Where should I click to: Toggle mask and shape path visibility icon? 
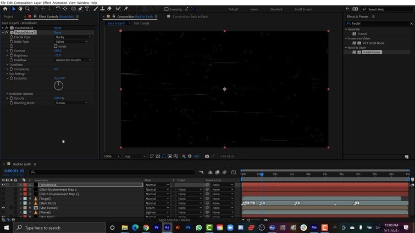click(164, 156)
